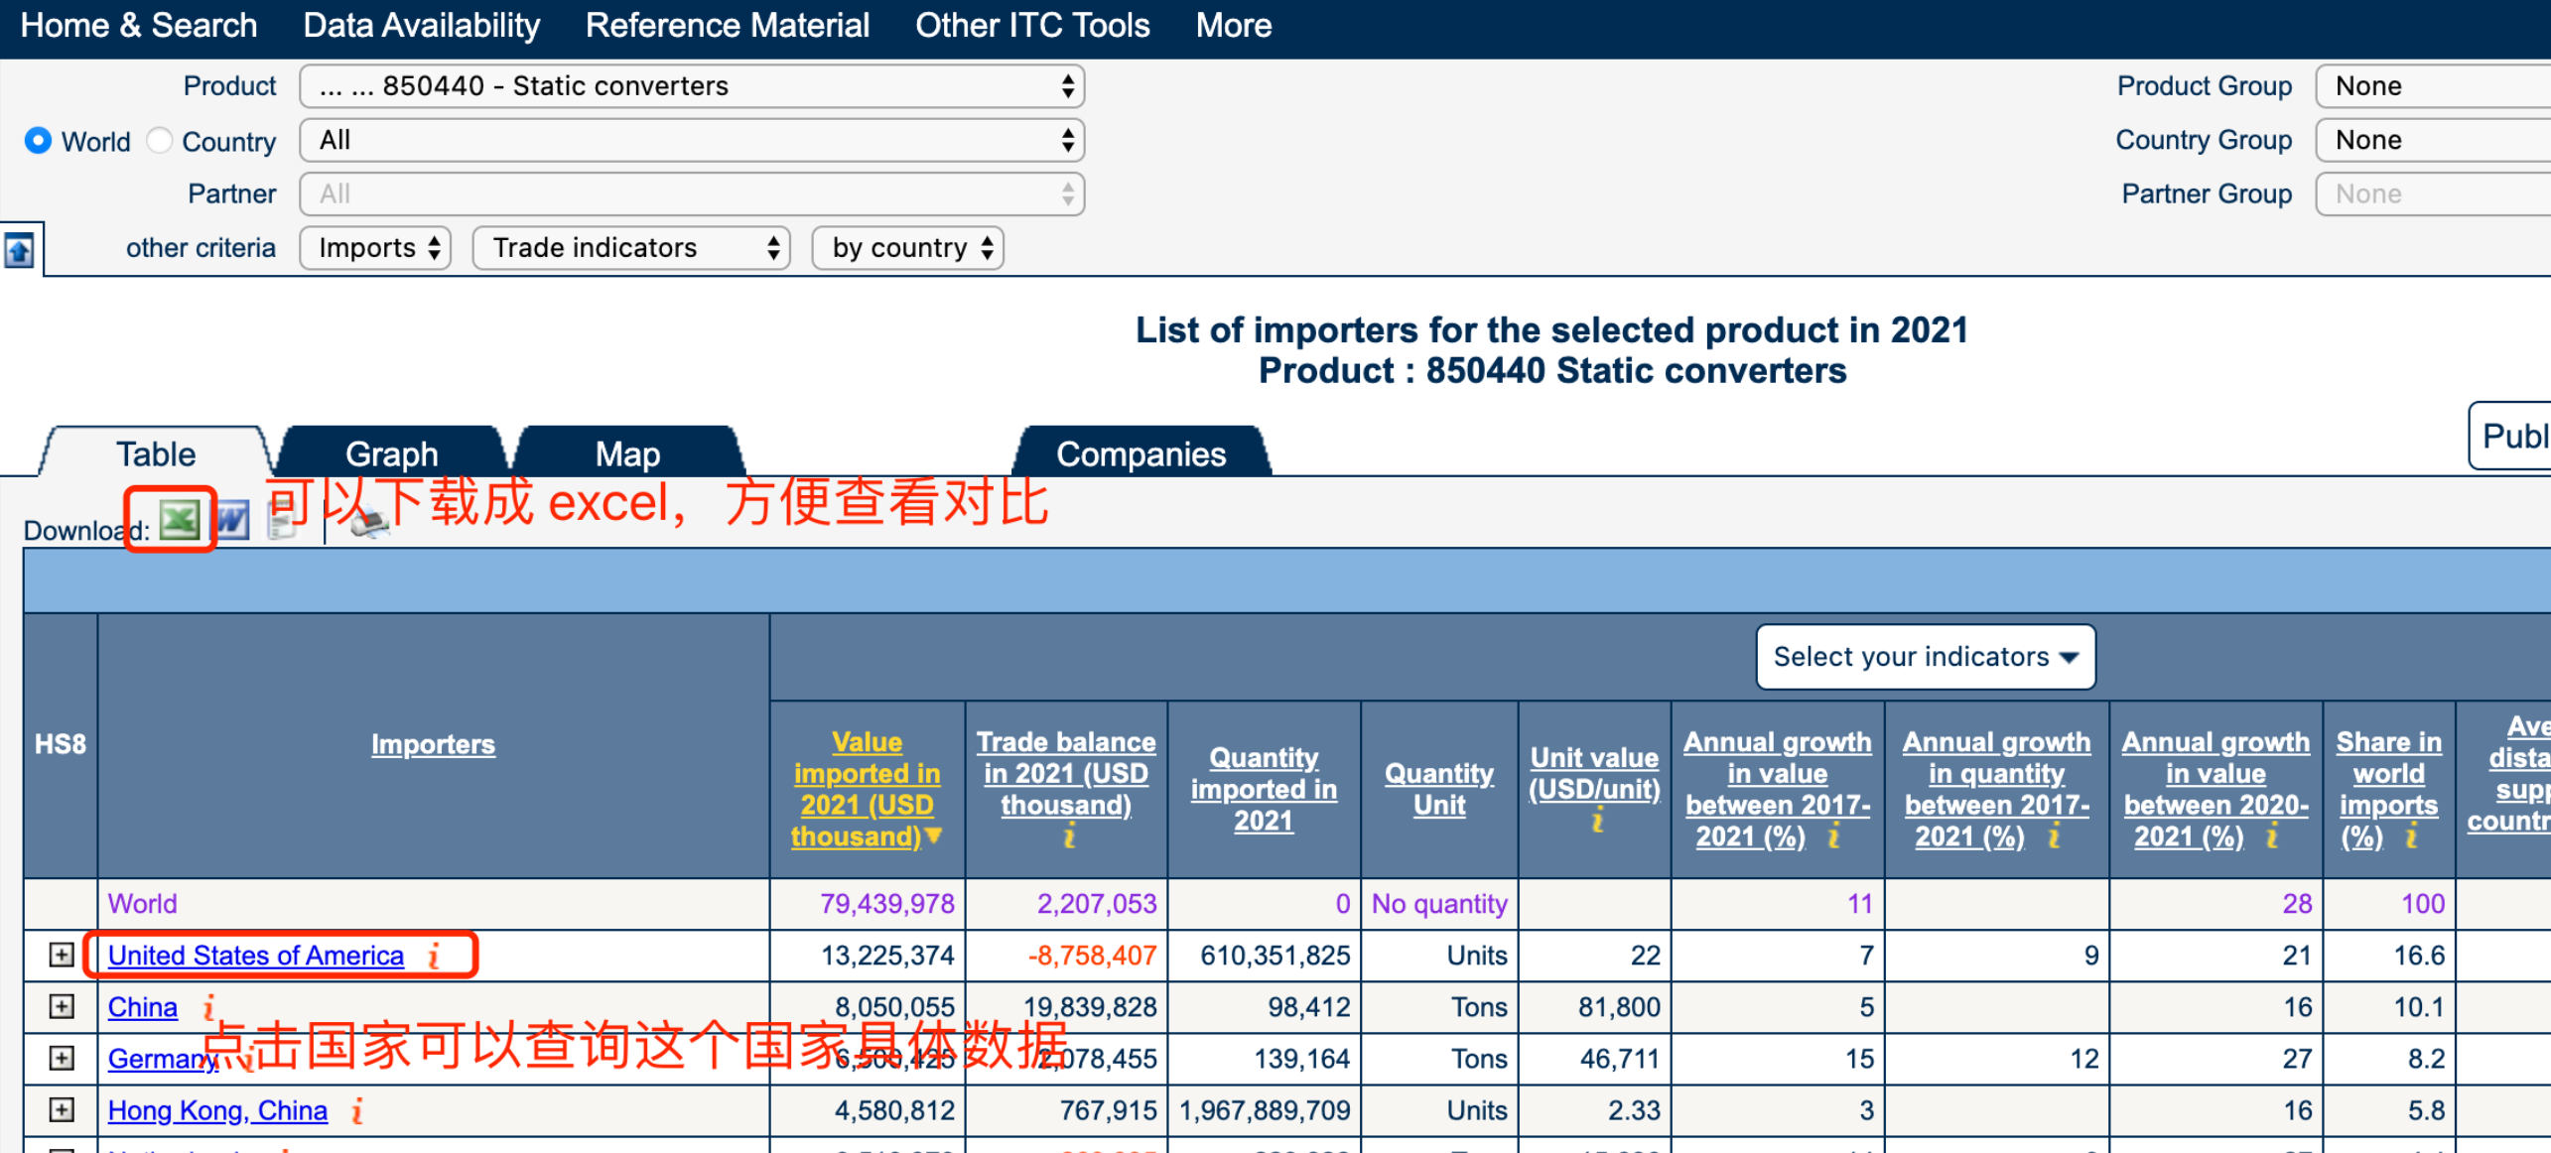Open the Trade indicators dropdown
Image resolution: width=2551 pixels, height=1153 pixels.
pyautogui.click(x=631, y=247)
